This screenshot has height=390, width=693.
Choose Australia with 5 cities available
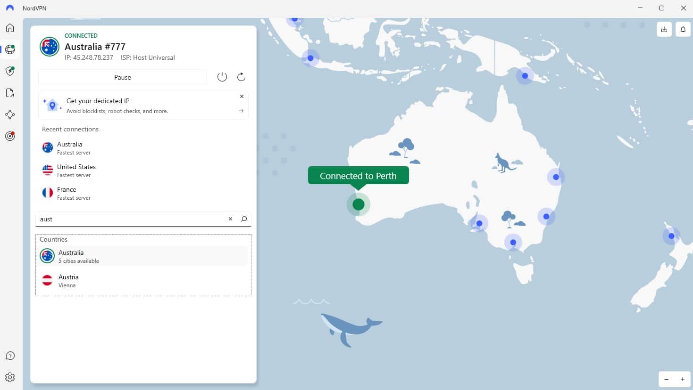coord(143,256)
